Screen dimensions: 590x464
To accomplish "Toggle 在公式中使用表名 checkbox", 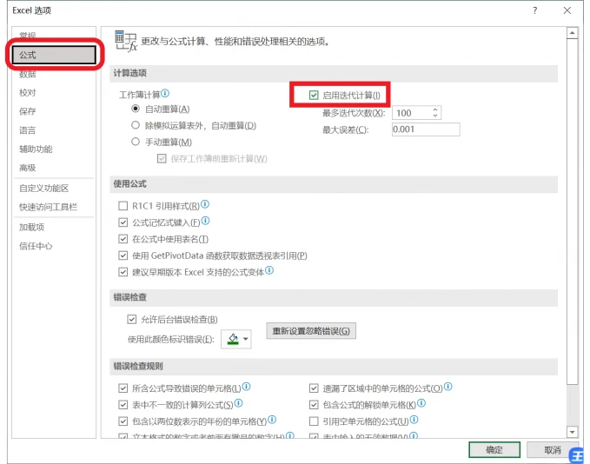I will (123, 239).
